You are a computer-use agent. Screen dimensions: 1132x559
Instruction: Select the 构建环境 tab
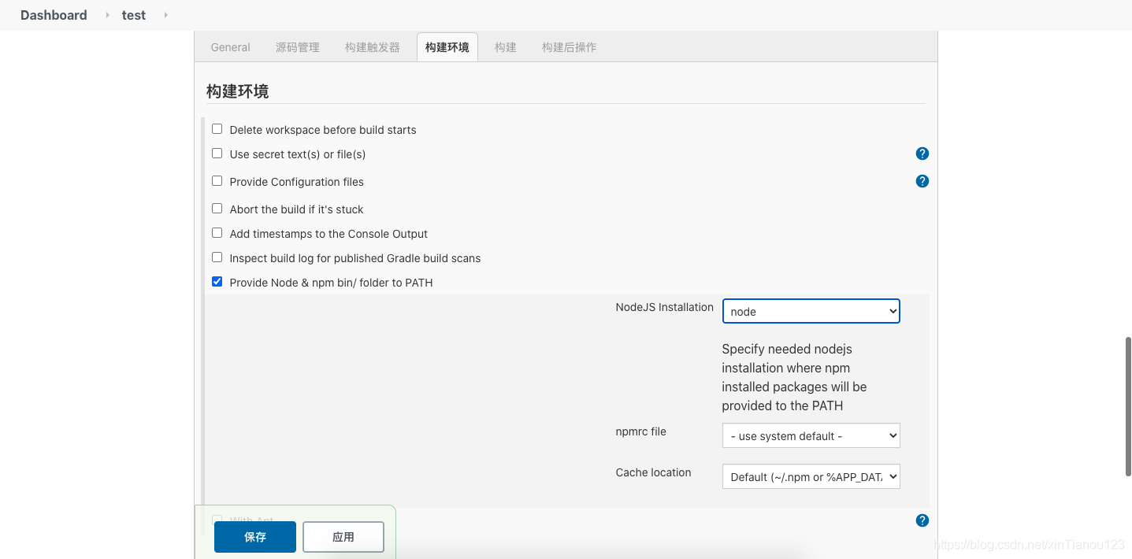(x=447, y=47)
